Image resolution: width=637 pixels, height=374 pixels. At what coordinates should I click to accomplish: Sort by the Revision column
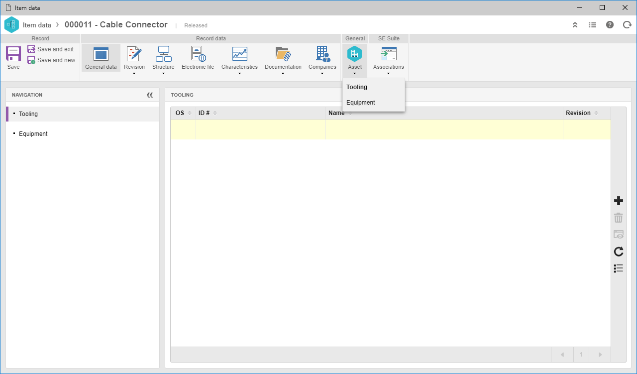587,113
